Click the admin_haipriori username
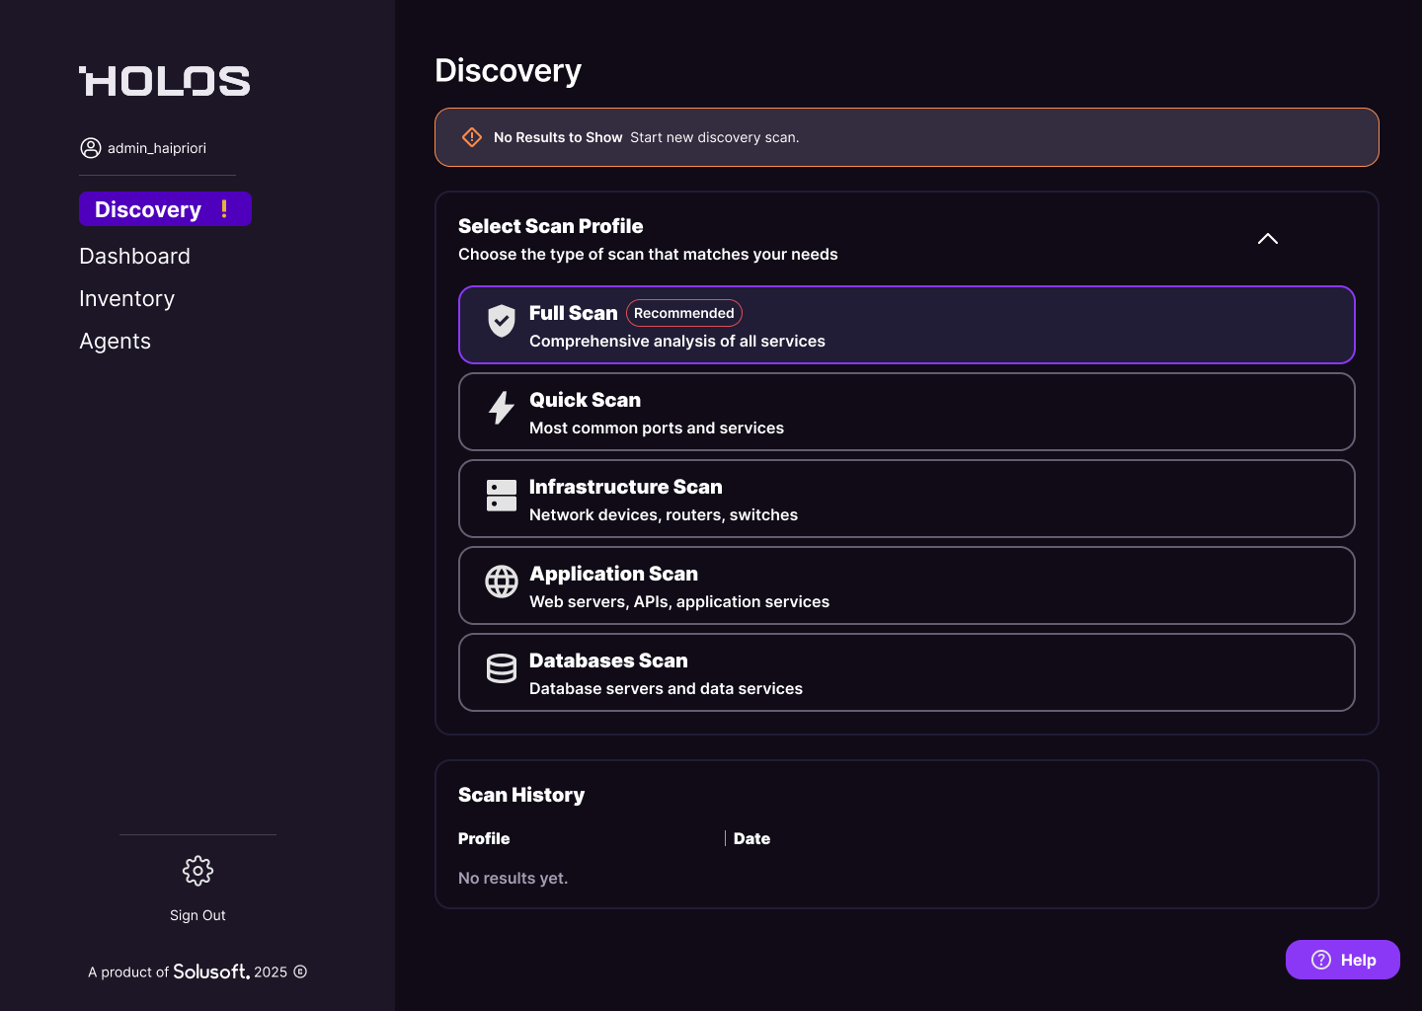The width and height of the screenshot is (1422, 1011). pos(157,148)
